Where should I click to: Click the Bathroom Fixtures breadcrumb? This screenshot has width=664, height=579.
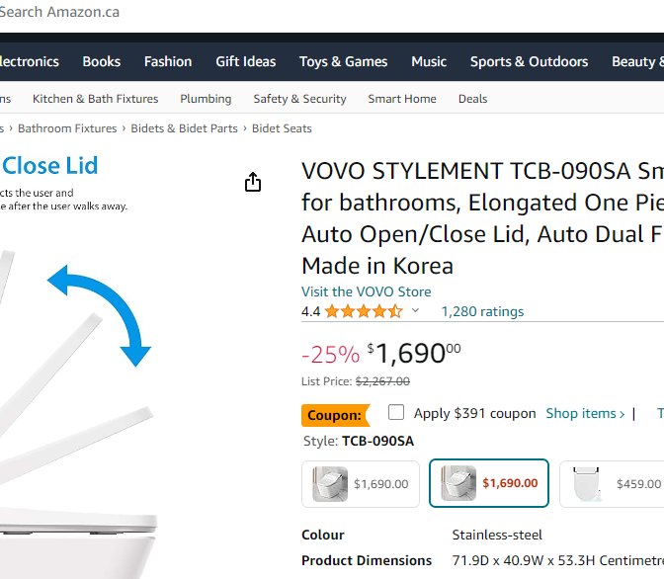(67, 128)
